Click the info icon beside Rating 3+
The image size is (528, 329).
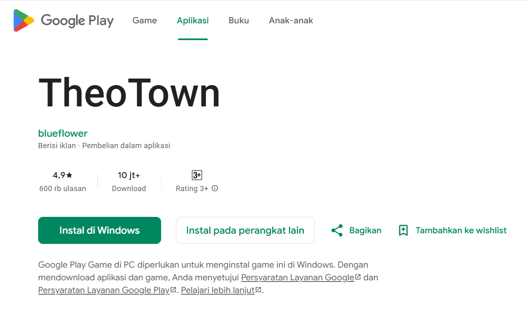pos(215,189)
